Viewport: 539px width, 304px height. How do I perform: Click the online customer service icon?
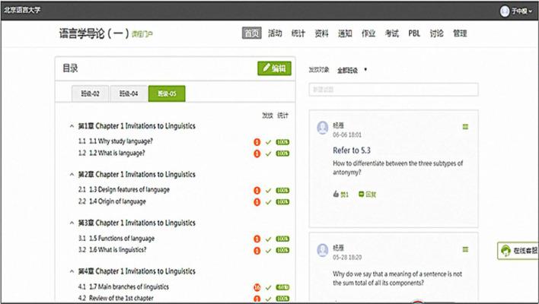(506, 251)
